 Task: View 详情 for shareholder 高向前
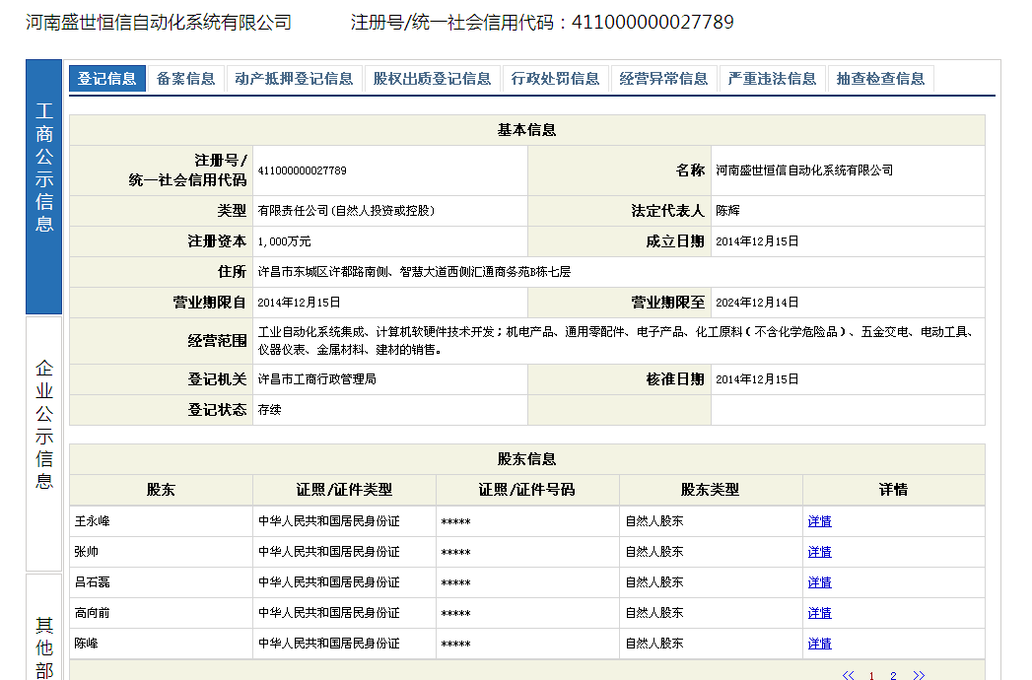click(819, 613)
